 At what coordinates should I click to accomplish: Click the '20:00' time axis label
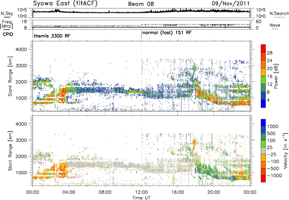point(214,192)
